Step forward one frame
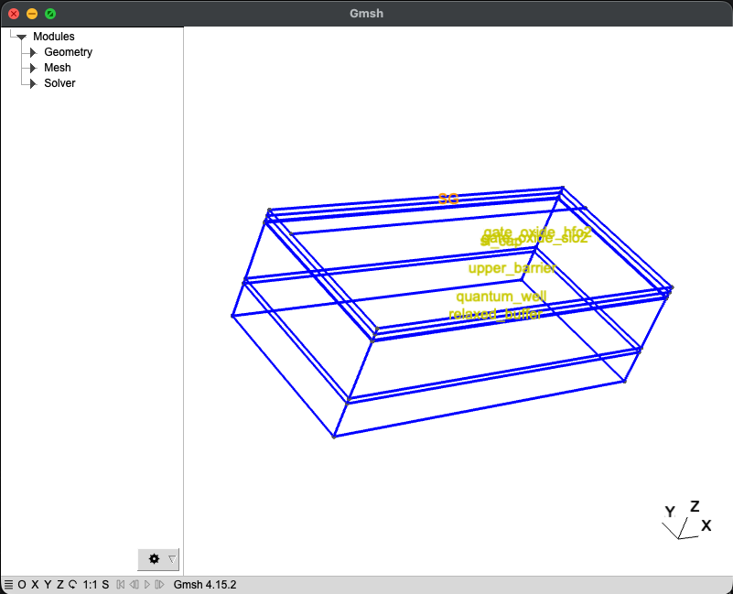Screen dimensions: 733x594 (x=159, y=585)
